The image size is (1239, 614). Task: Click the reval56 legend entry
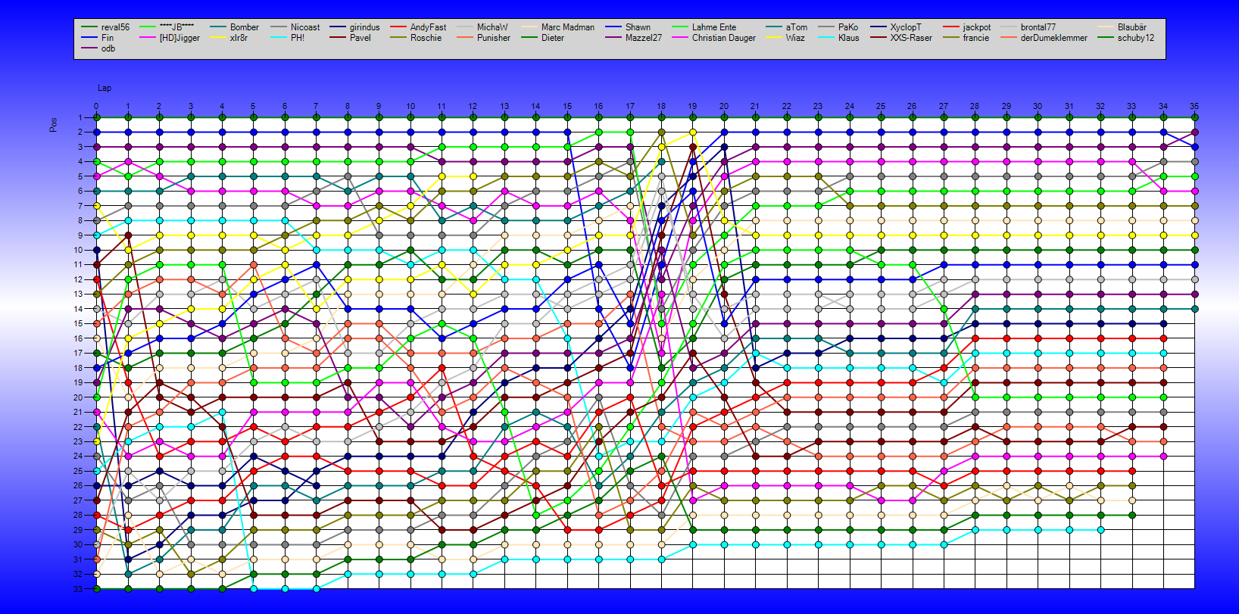point(105,27)
